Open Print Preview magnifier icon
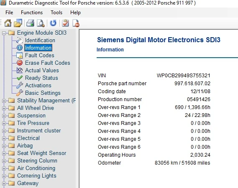 [41, 23]
